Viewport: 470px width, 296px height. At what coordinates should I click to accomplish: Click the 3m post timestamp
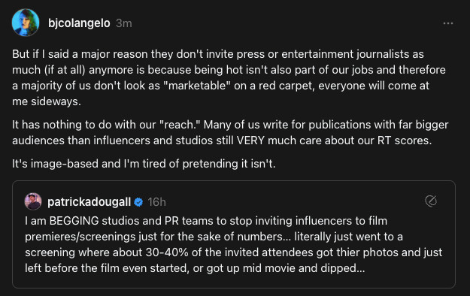click(x=124, y=23)
